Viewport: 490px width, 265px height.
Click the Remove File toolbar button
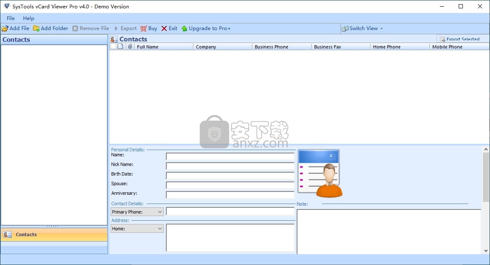coord(91,28)
